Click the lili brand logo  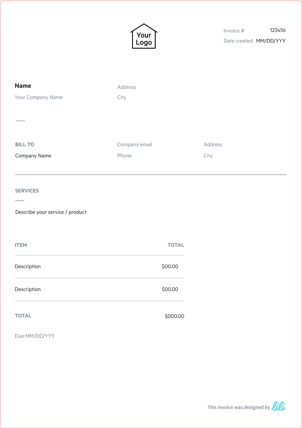pos(278,406)
